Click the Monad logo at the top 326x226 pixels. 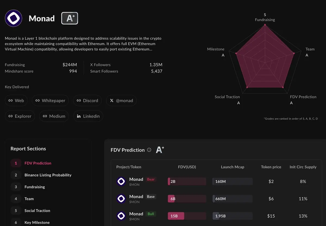tap(14, 18)
